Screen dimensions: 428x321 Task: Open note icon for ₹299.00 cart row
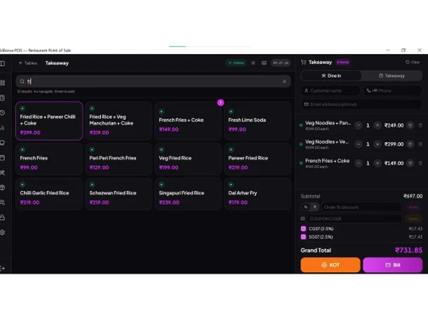[x=410, y=144]
